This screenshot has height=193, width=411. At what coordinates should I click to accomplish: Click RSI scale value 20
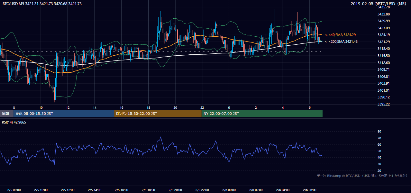(379, 170)
